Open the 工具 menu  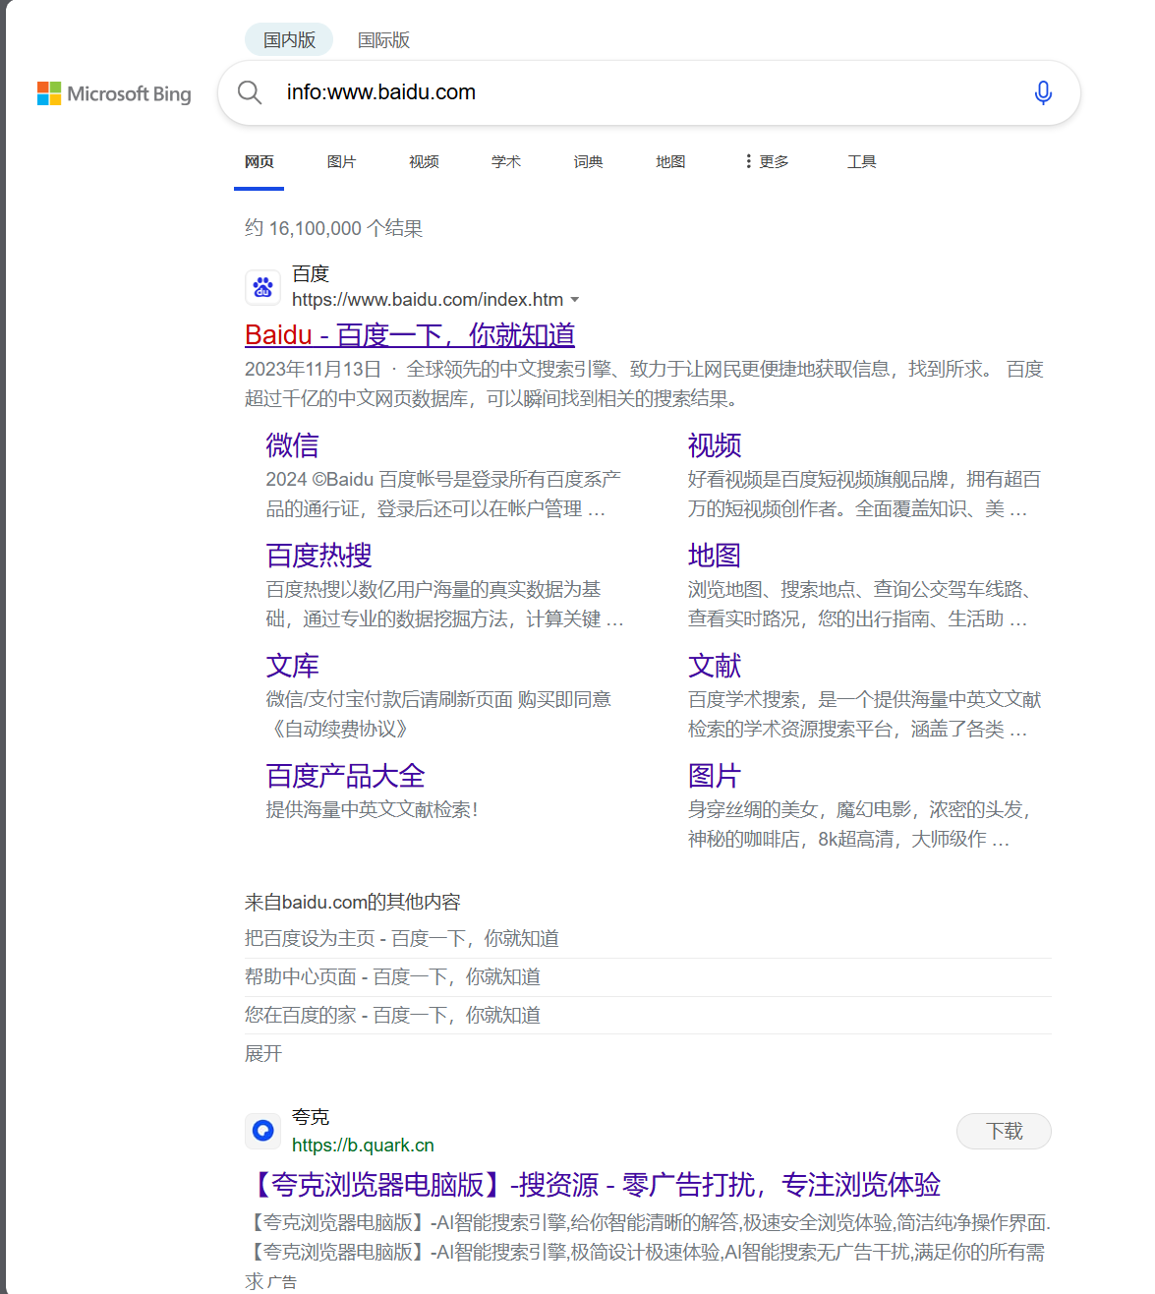(861, 161)
